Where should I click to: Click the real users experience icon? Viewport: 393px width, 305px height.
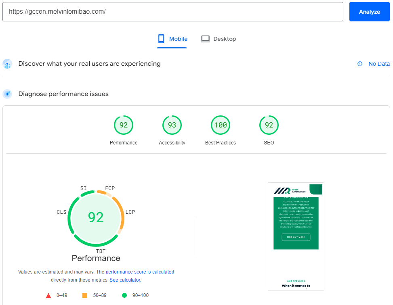(7, 64)
